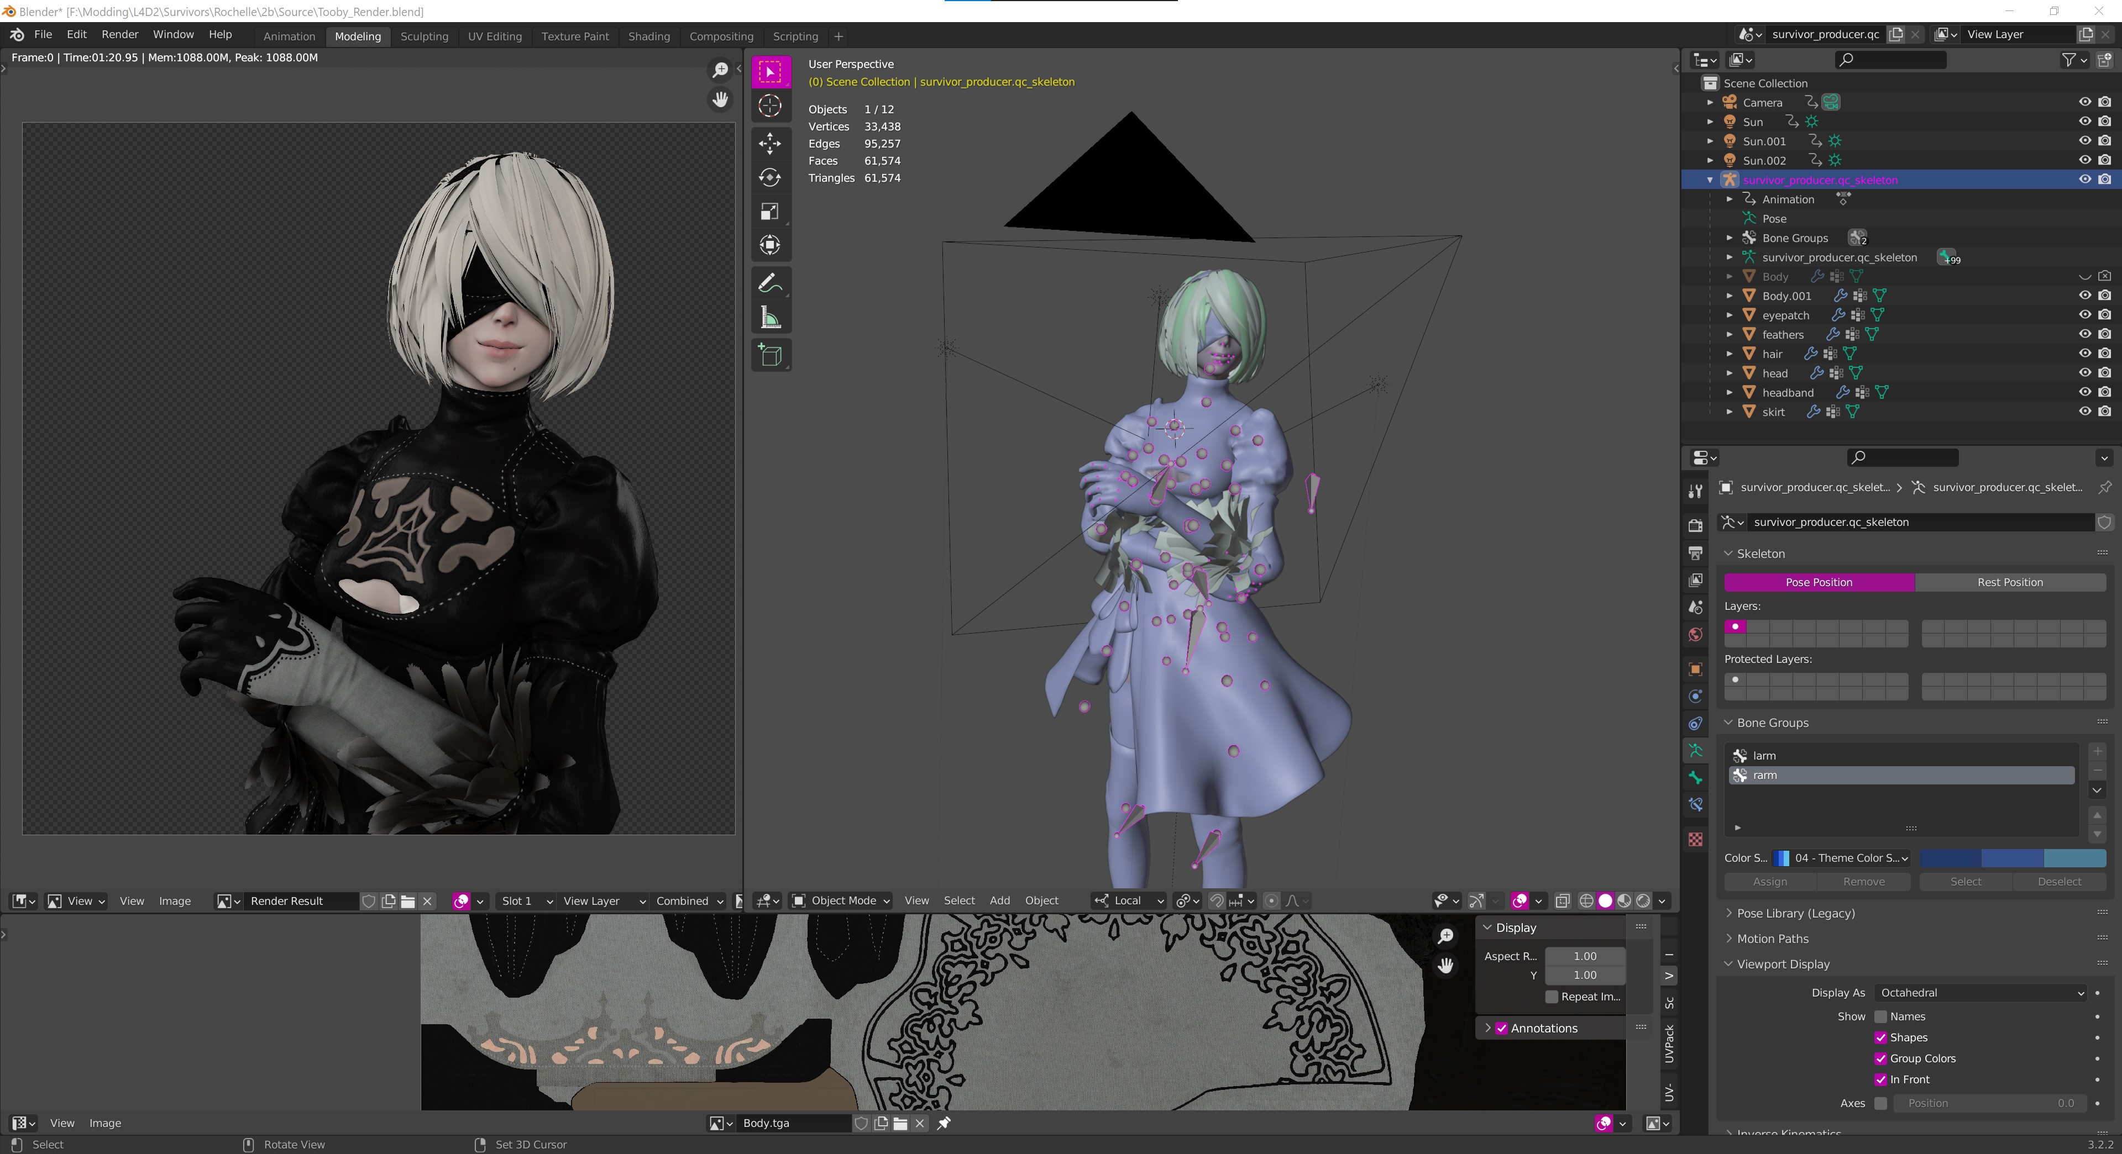
Task: Choose the Add Cube tool
Action: click(770, 355)
